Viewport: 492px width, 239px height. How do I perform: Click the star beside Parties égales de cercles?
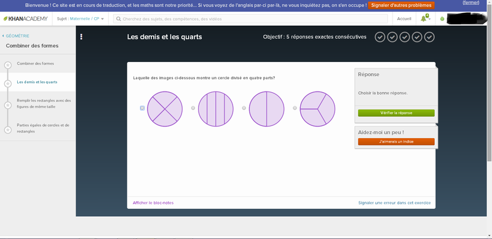pyautogui.click(x=8, y=130)
